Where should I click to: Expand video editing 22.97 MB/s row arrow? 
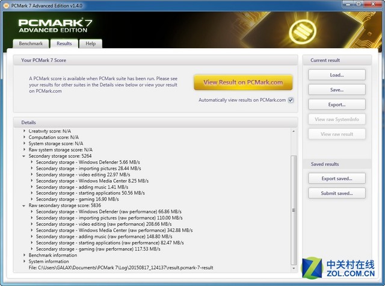pyautogui.click(x=32, y=174)
